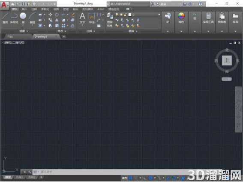Open the Rectangle tool dropdown arrow
The width and height of the screenshot is (243, 182).
click(x=44, y=15)
